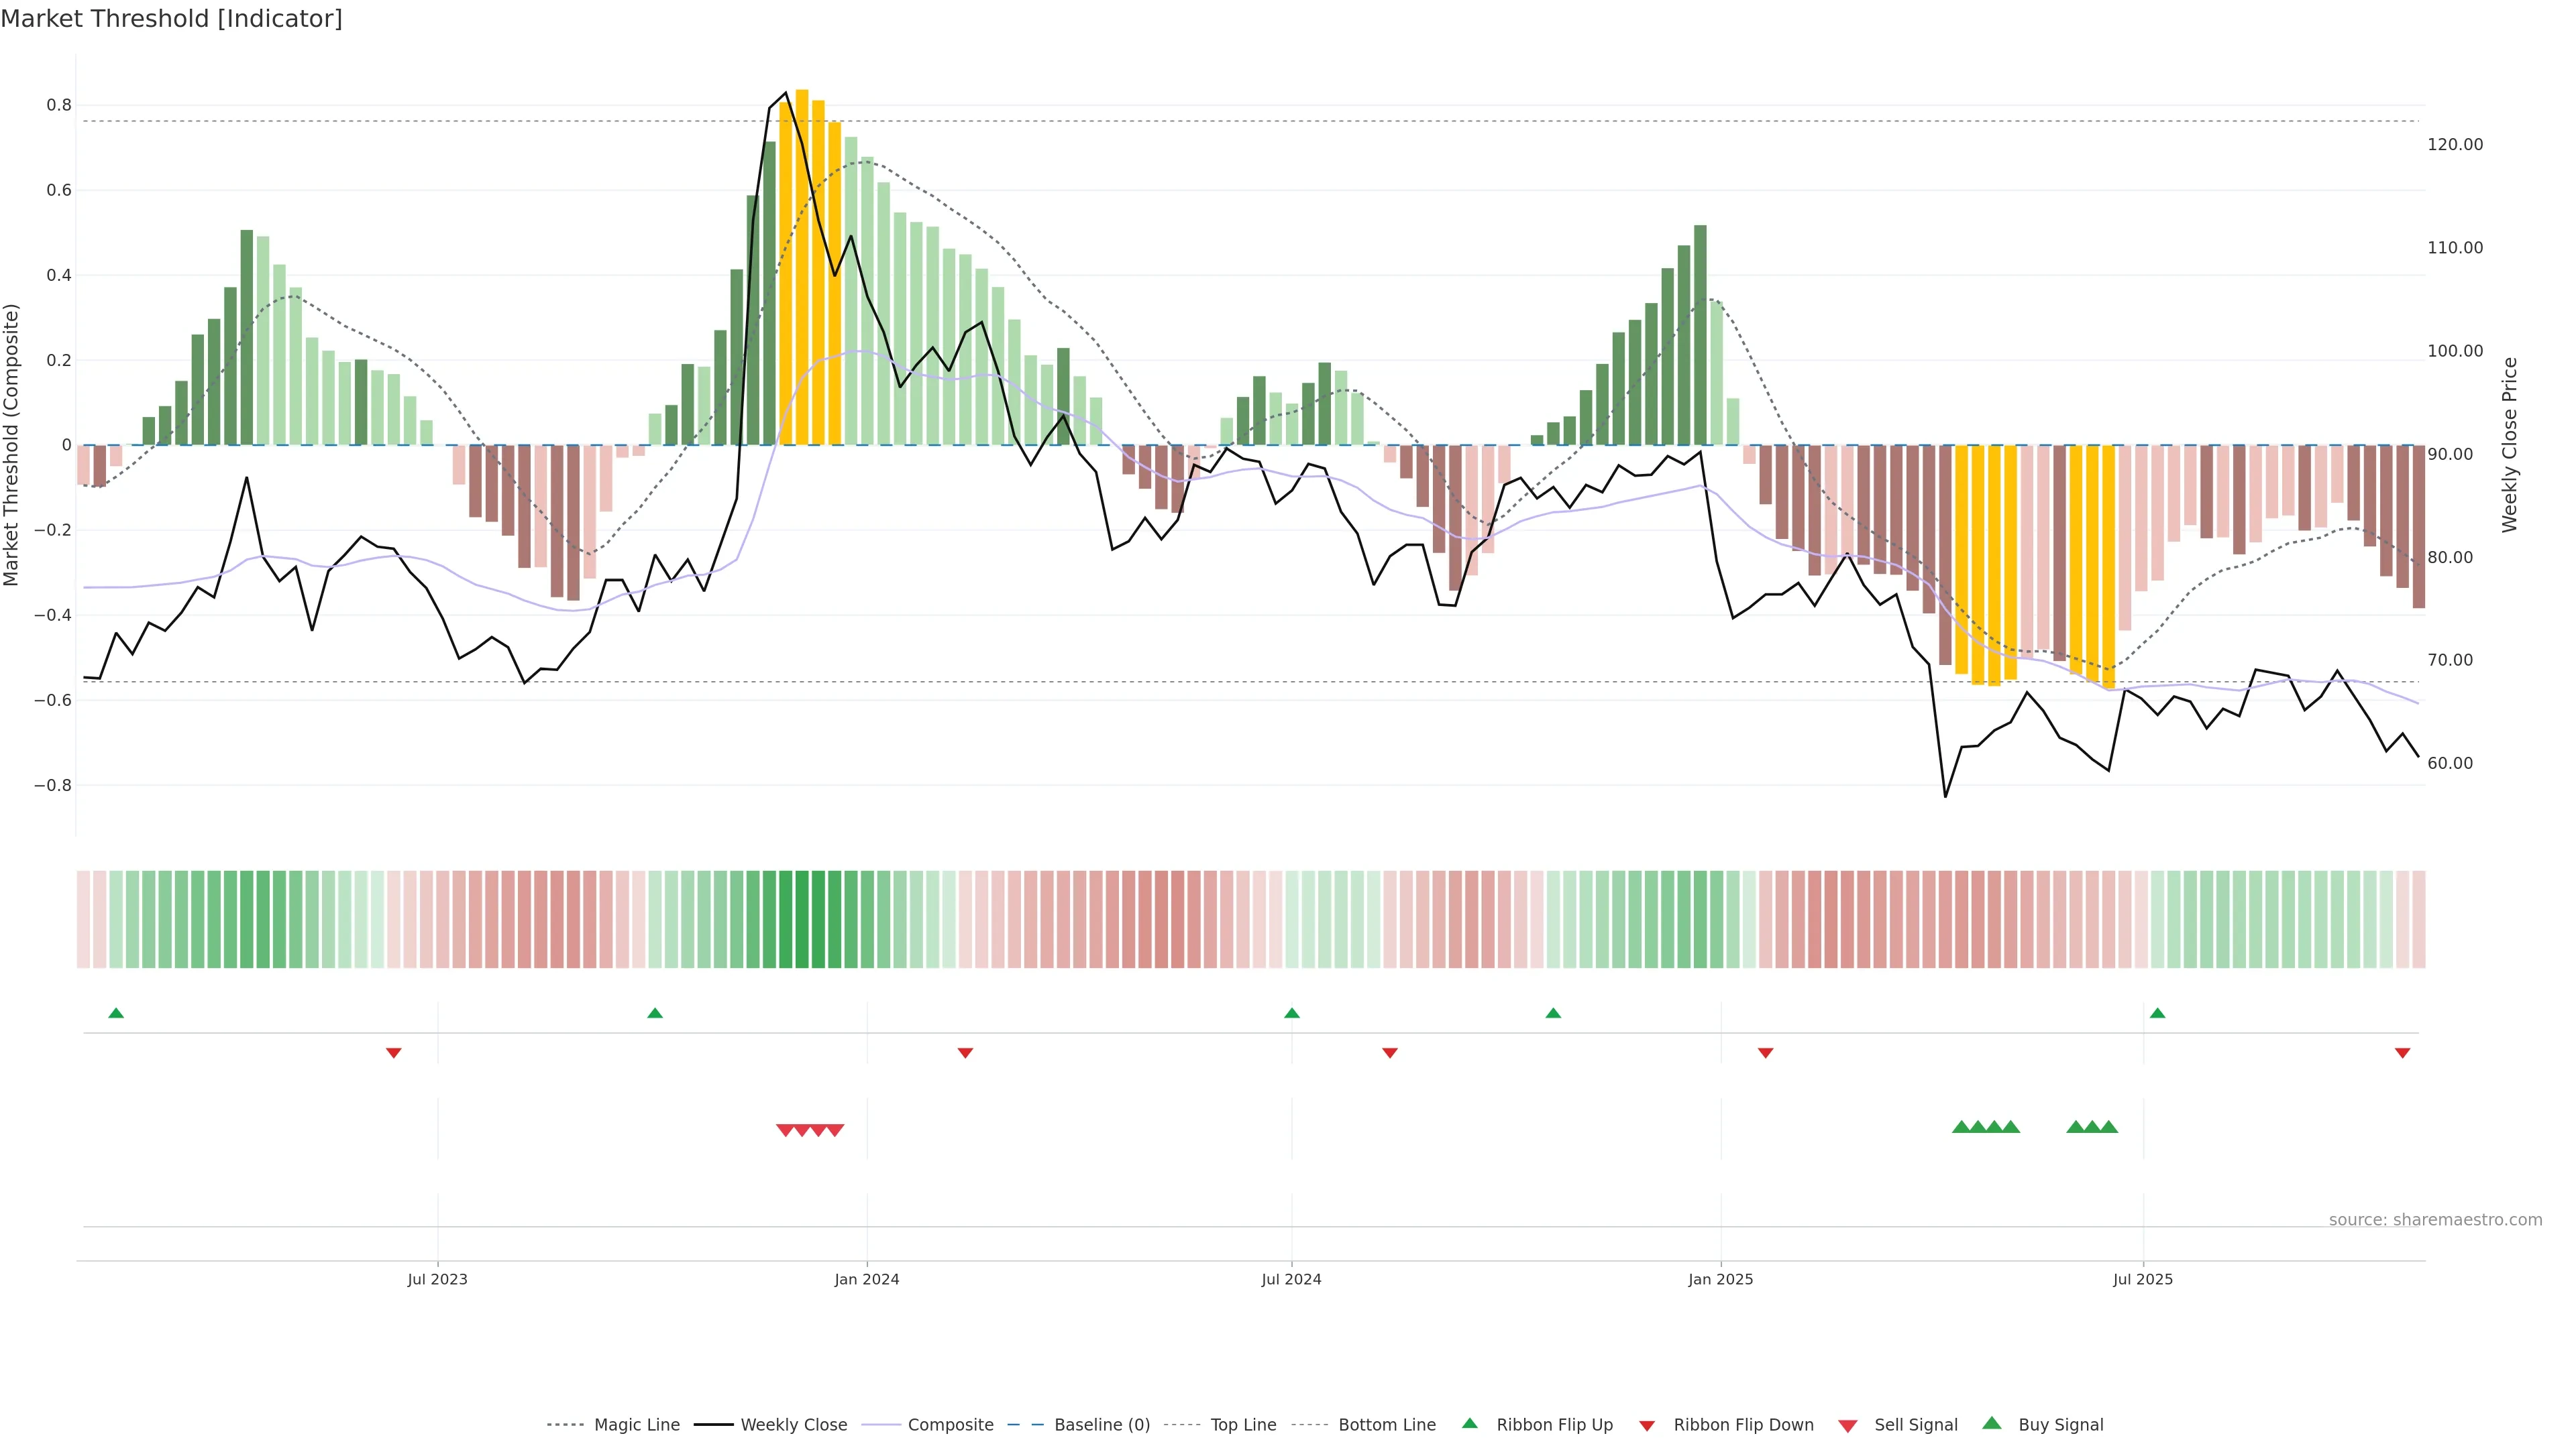Click the Baseline (0) legend item
Screen dimensions: 2576x1448
1101,1425
